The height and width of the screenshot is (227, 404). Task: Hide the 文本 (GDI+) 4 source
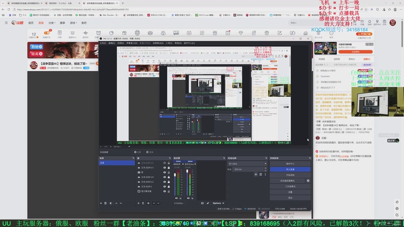click(x=165, y=177)
